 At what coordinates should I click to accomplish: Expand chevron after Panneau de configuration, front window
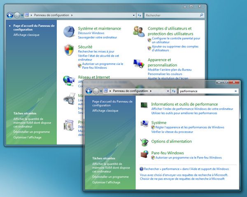click(151, 91)
